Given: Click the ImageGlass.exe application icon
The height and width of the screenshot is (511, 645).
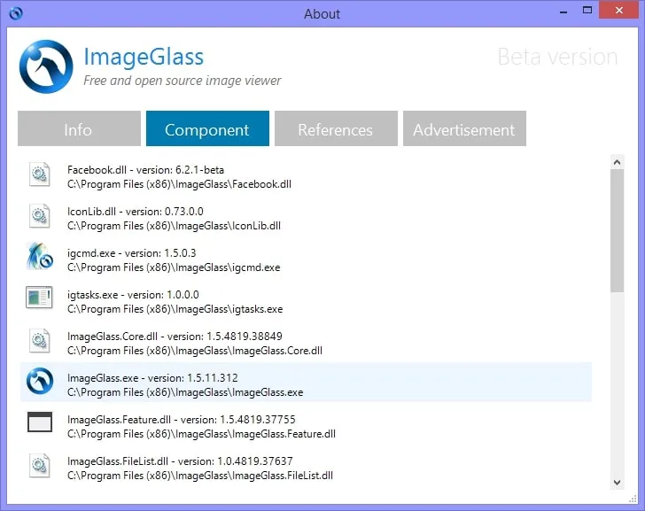Looking at the screenshot, I should 40,381.
